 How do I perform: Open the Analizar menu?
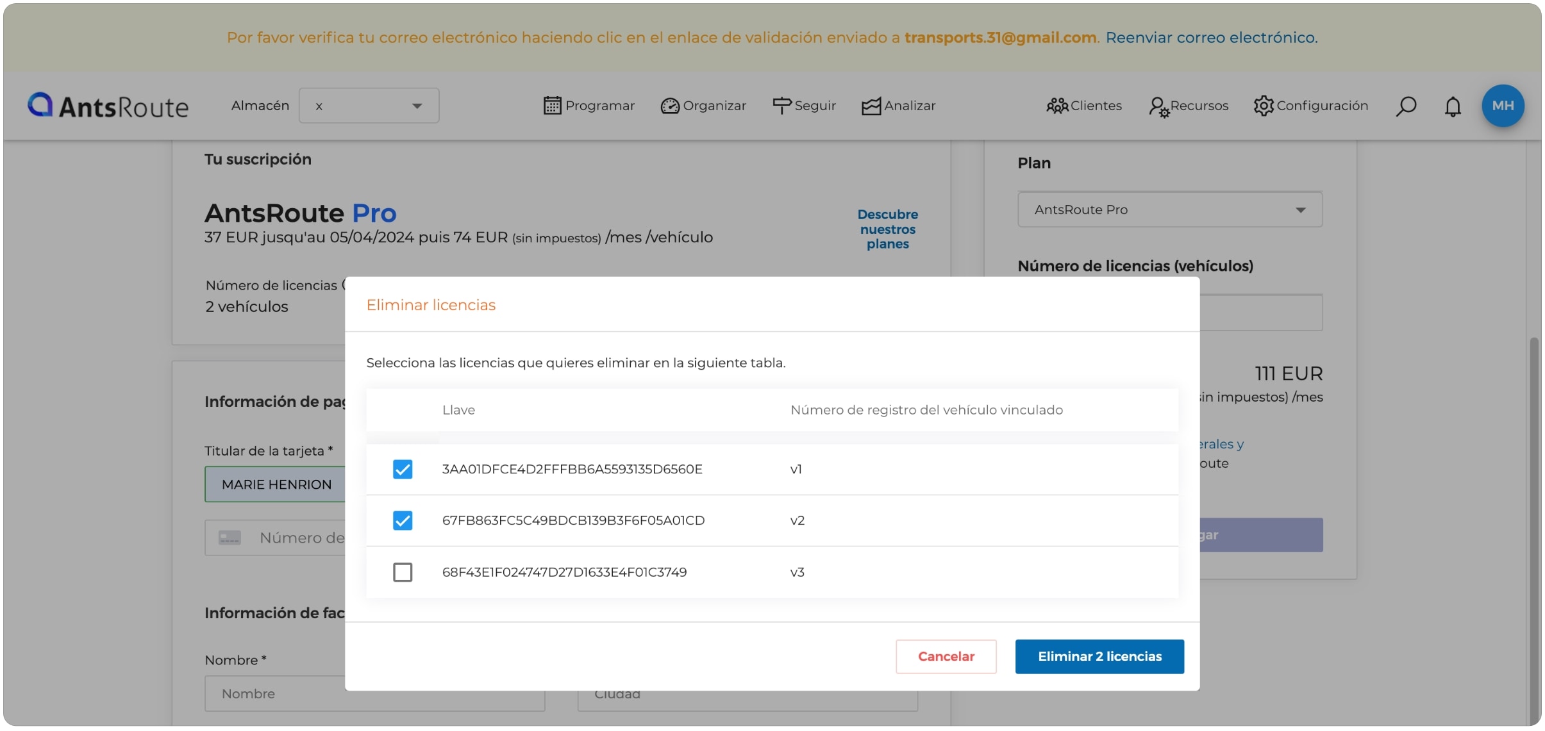[898, 106]
